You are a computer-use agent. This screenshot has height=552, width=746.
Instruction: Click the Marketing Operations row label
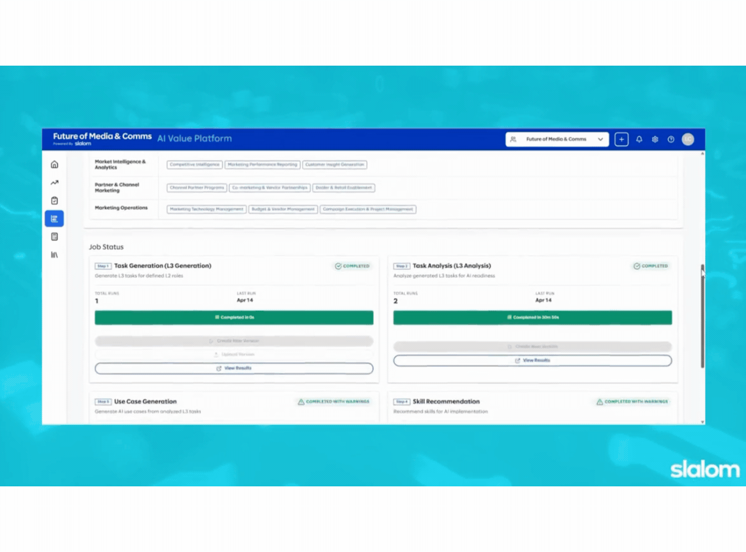[x=121, y=208]
